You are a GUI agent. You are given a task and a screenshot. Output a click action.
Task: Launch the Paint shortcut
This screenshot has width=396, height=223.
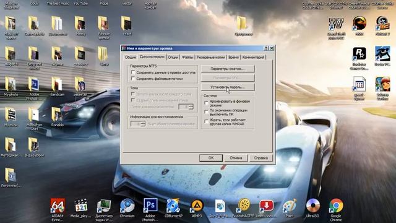[x=290, y=206]
